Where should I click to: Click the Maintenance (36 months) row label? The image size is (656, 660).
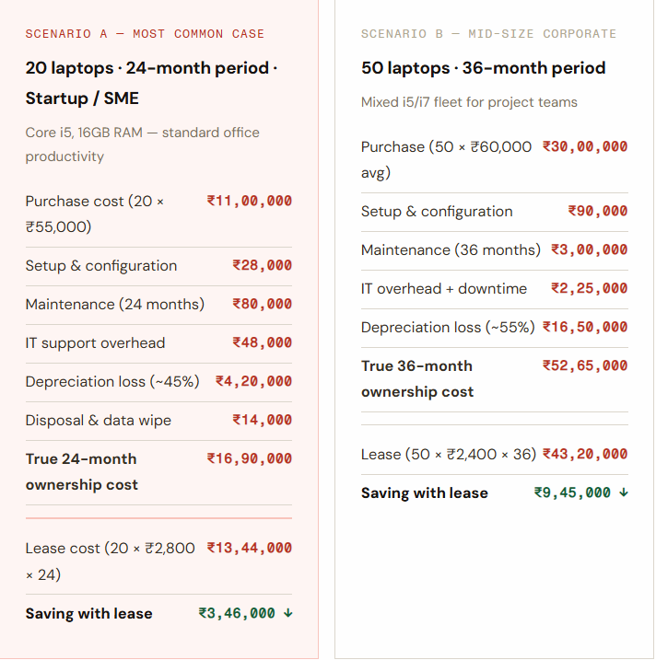[451, 250]
